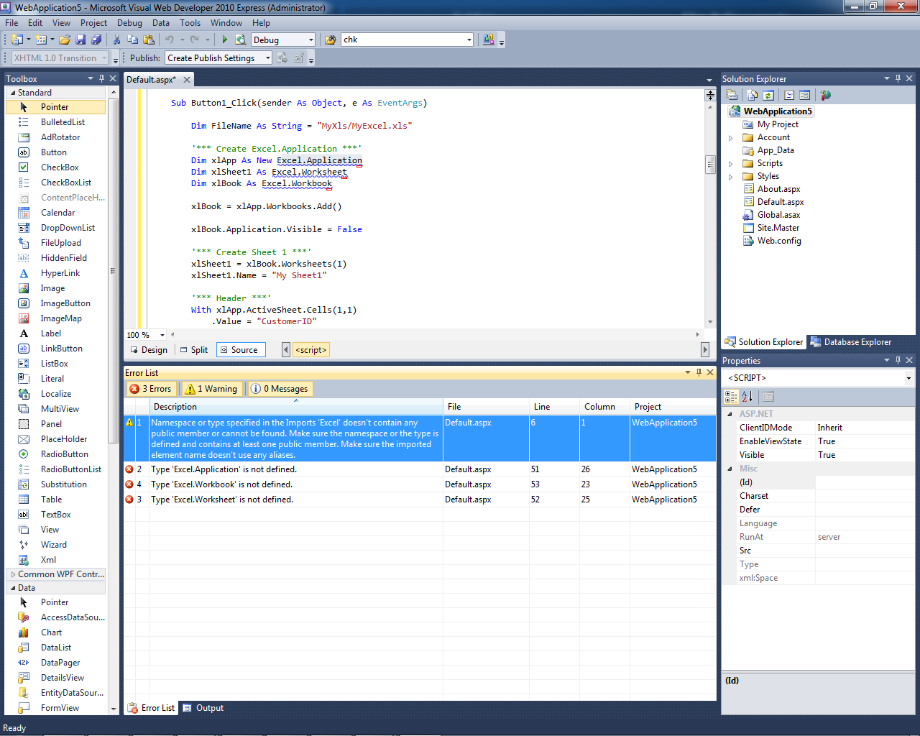The image size is (920, 736).
Task: Collapse the Standard toolbox group
Action: click(13, 93)
